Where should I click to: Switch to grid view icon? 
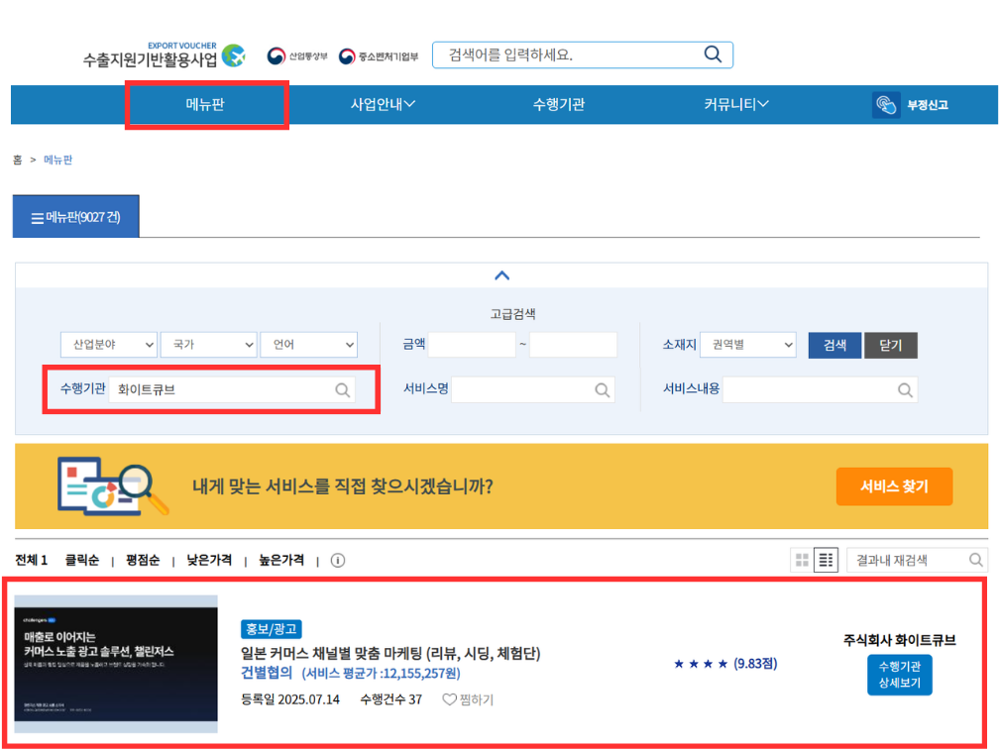pyautogui.click(x=802, y=561)
